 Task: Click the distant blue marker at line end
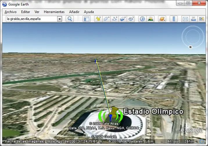tap(95, 61)
